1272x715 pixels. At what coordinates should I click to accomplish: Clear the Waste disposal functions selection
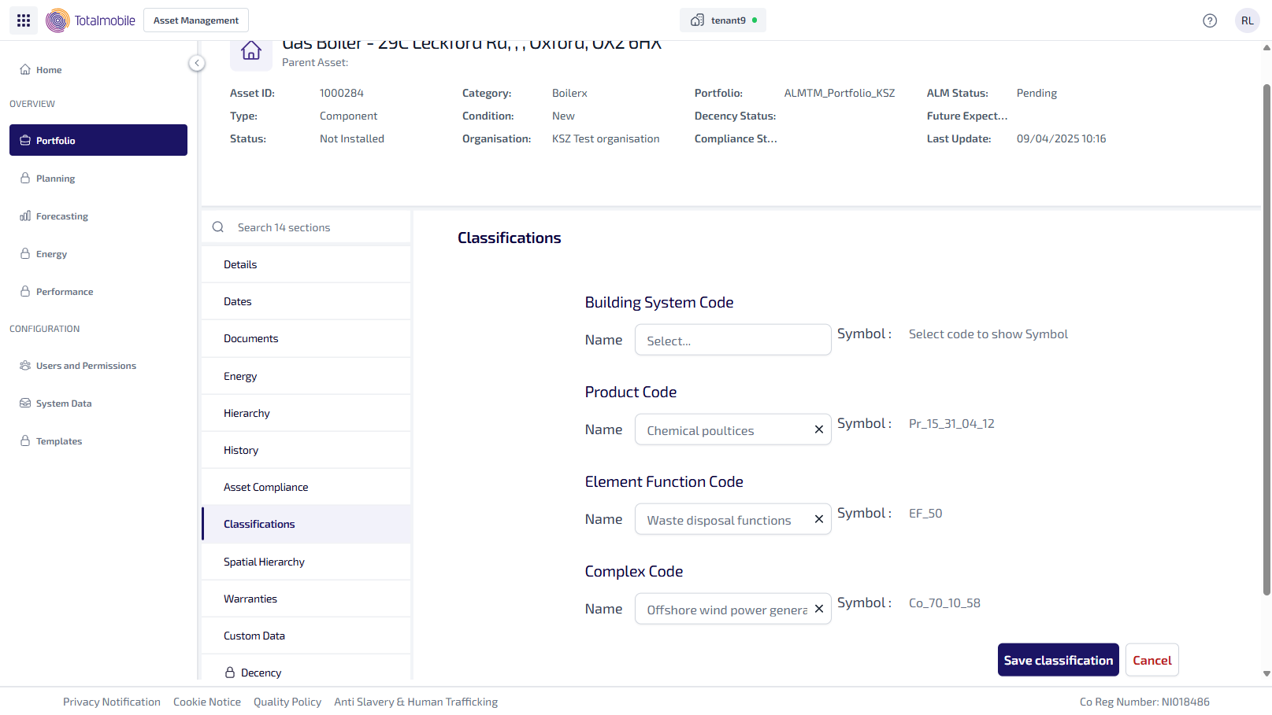pyautogui.click(x=818, y=519)
